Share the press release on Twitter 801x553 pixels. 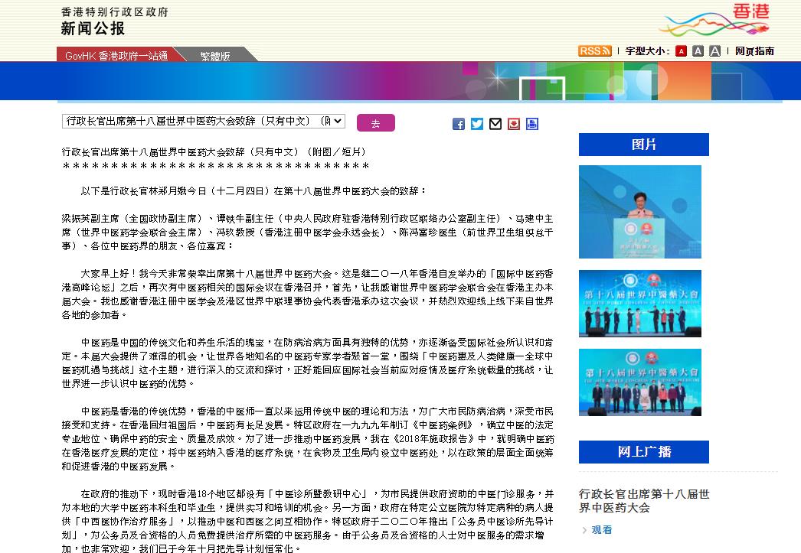click(477, 124)
